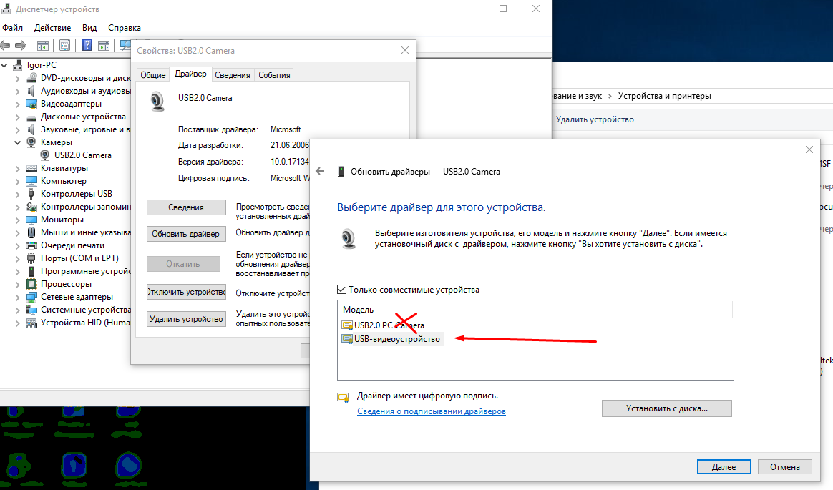Click the Сведения button under driver info
Viewport: 833px width, 490px height.
click(186, 207)
